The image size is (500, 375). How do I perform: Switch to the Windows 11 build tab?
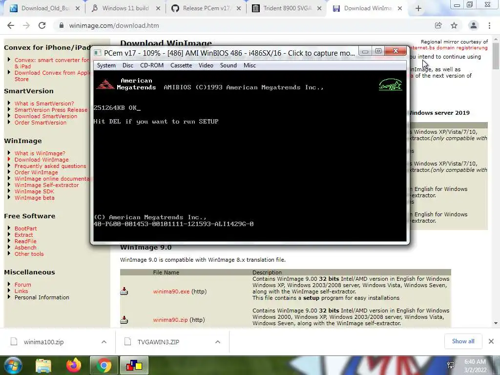tap(125, 8)
